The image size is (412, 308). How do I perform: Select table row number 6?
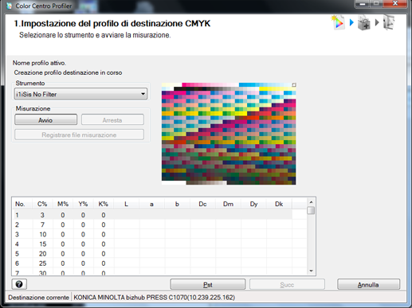152,263
